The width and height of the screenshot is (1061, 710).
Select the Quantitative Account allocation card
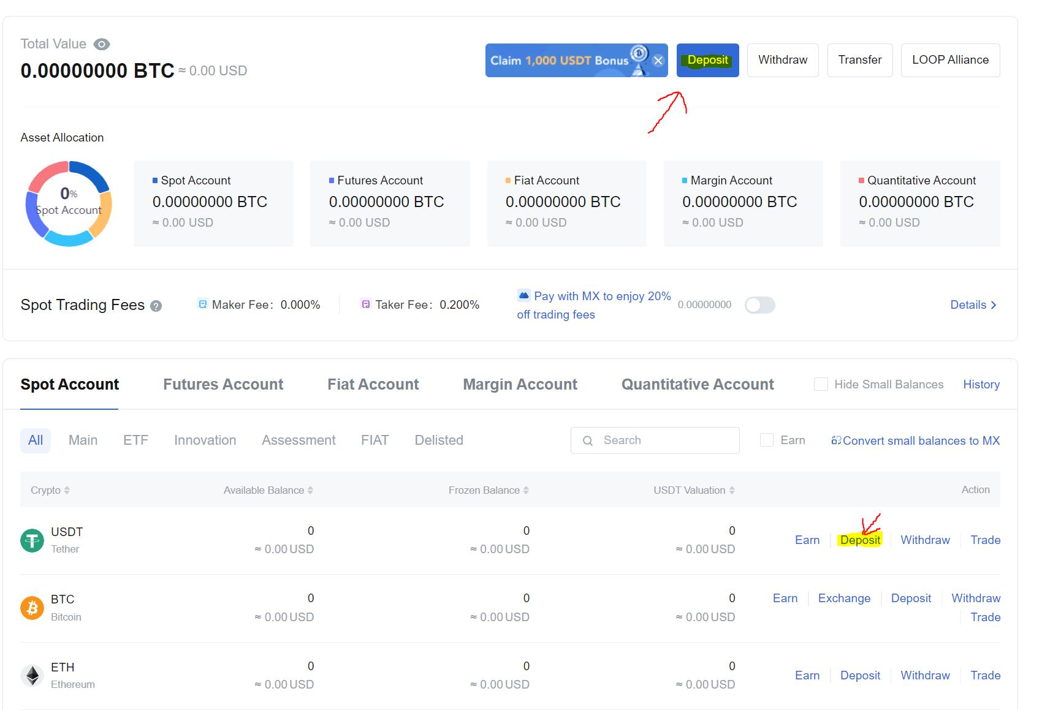[x=920, y=203]
